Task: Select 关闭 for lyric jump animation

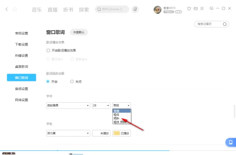Action: point(72,81)
